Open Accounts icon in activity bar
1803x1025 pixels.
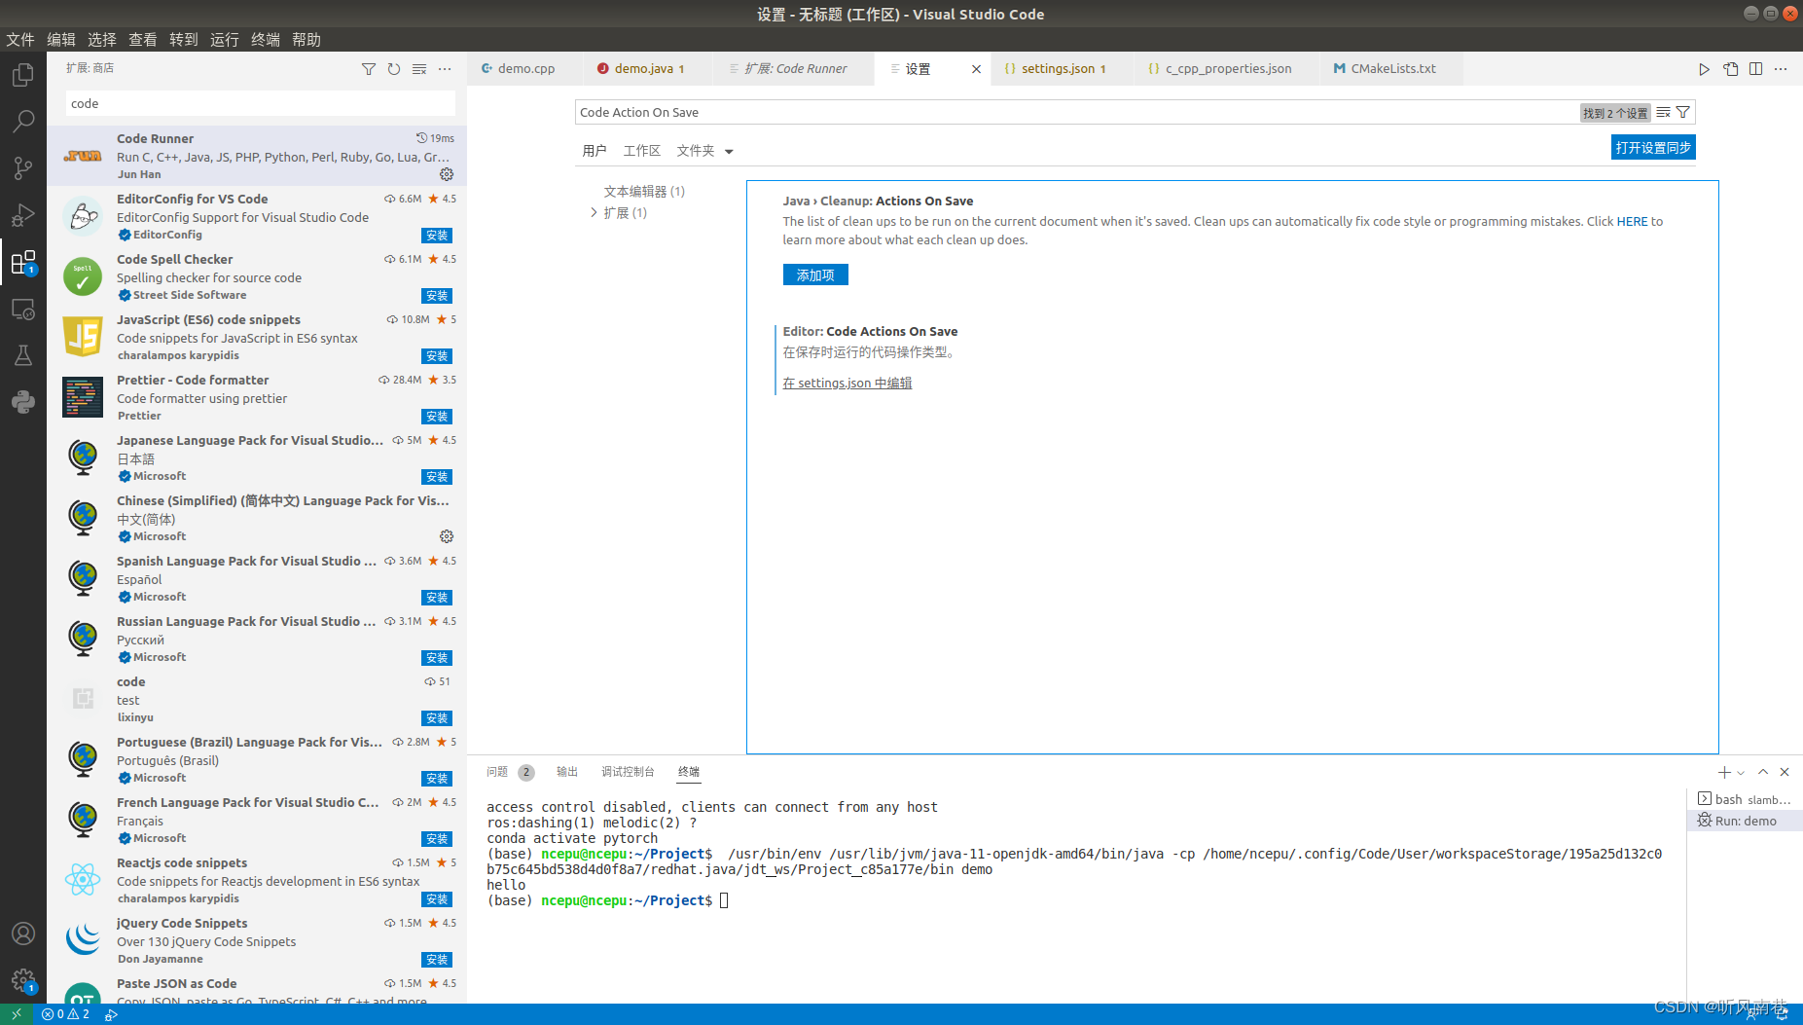(23, 933)
